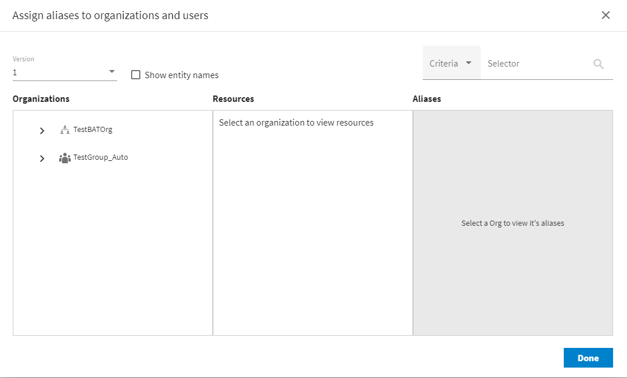
Task: Click the "Select a Org" aliases placeholder message
Action: pyautogui.click(x=513, y=223)
